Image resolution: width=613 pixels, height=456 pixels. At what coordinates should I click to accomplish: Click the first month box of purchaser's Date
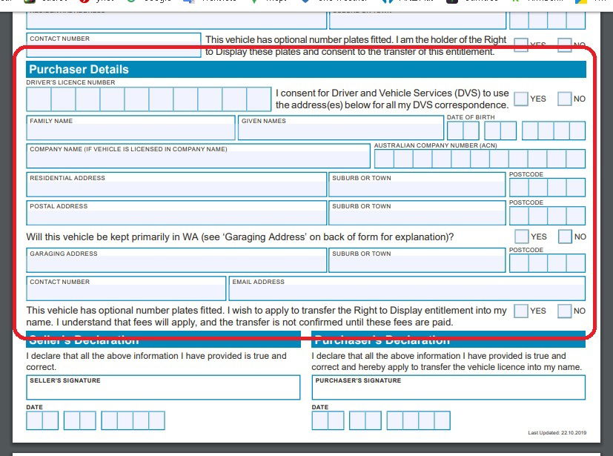[357, 420]
